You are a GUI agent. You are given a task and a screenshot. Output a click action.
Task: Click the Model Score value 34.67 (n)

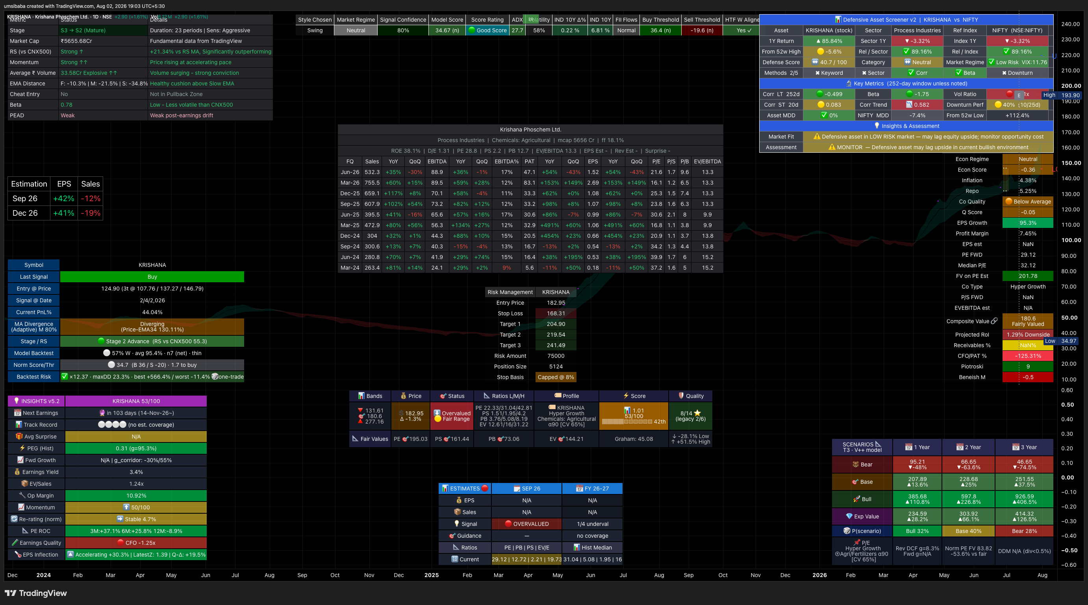(x=447, y=30)
